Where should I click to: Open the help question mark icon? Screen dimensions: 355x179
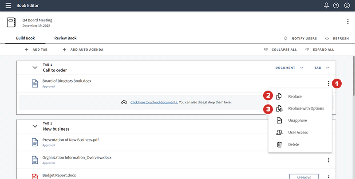point(336,5)
